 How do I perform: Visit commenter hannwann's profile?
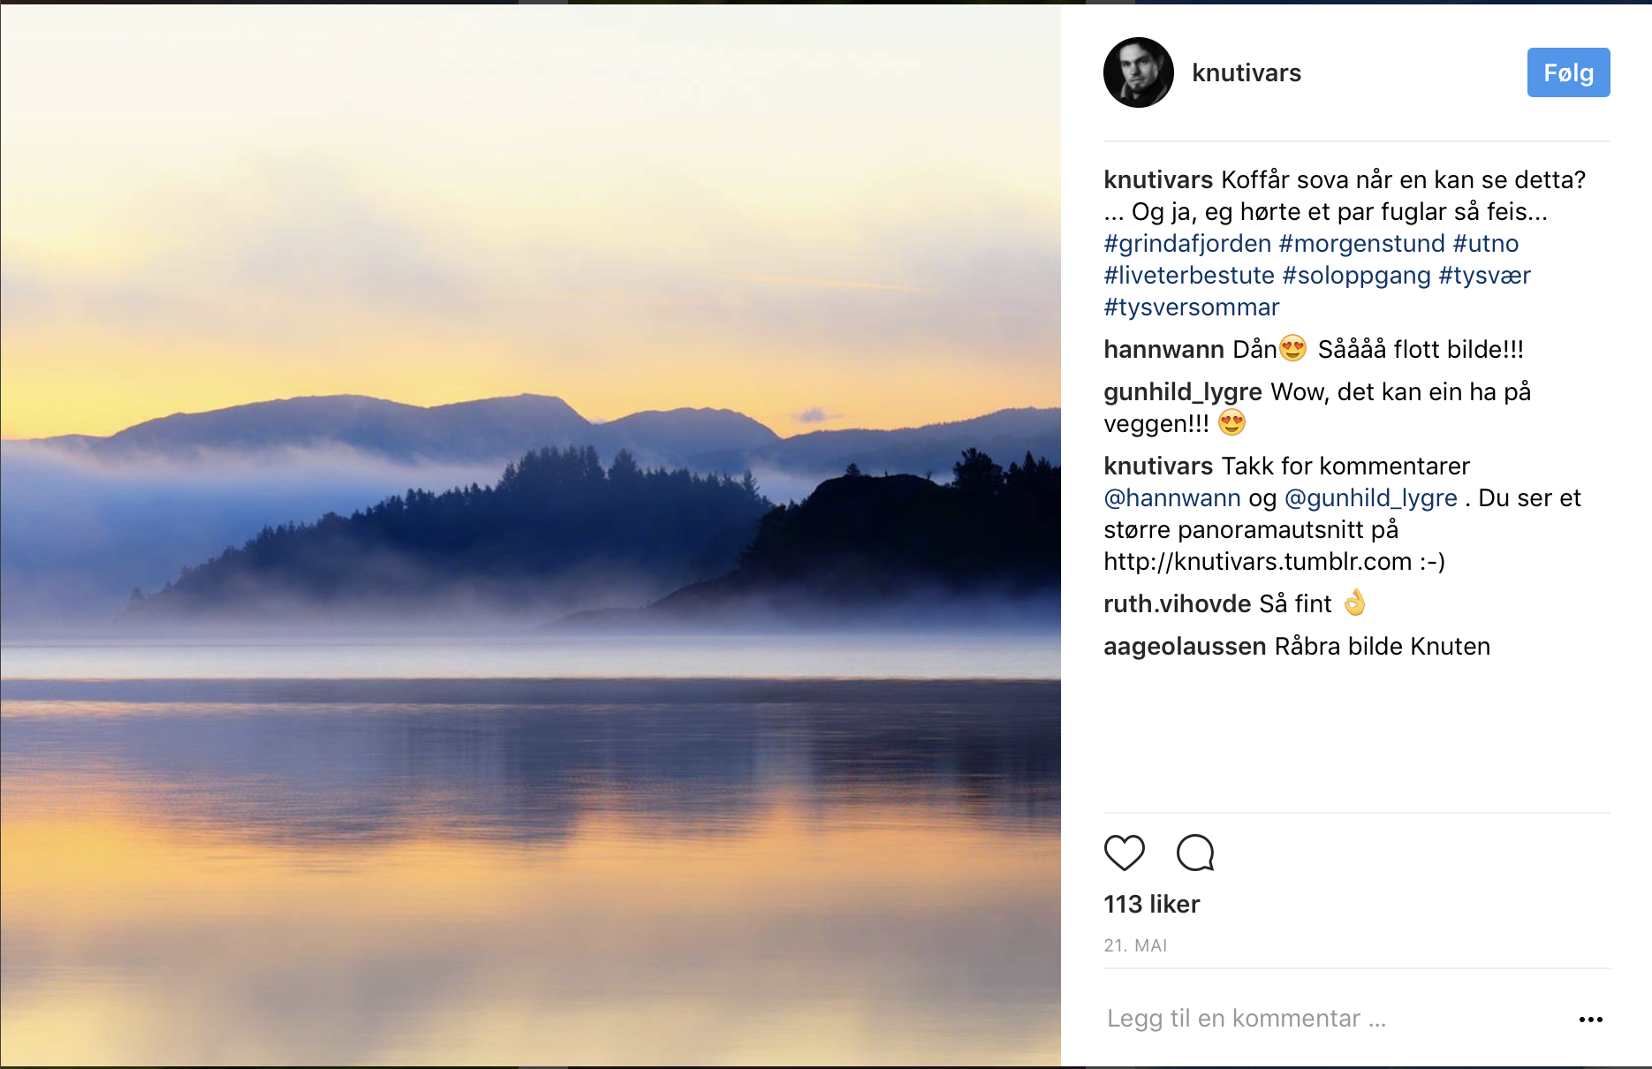pos(1163,349)
